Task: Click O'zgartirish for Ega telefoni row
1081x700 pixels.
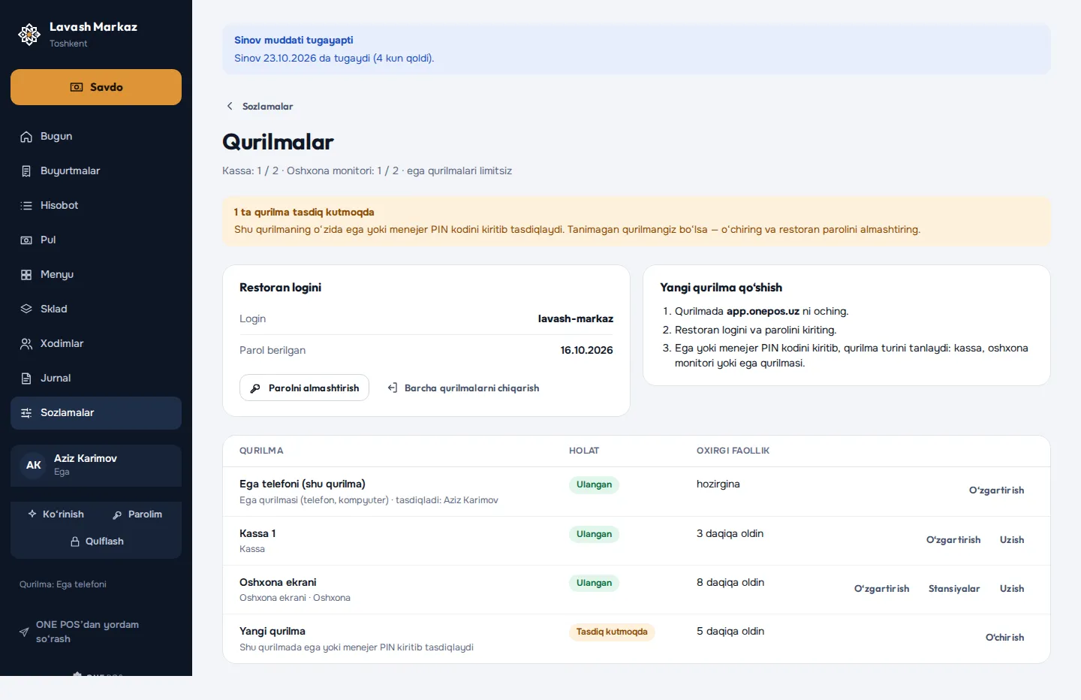Action: point(996,490)
